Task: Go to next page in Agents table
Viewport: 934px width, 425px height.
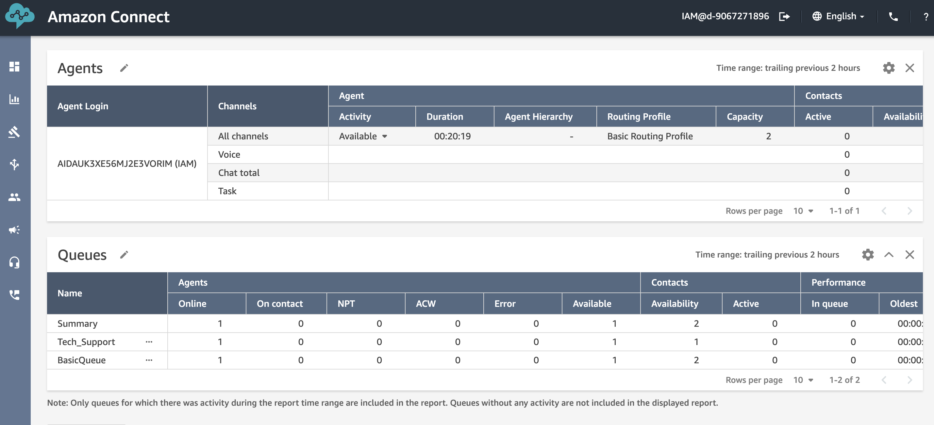Action: coord(909,211)
